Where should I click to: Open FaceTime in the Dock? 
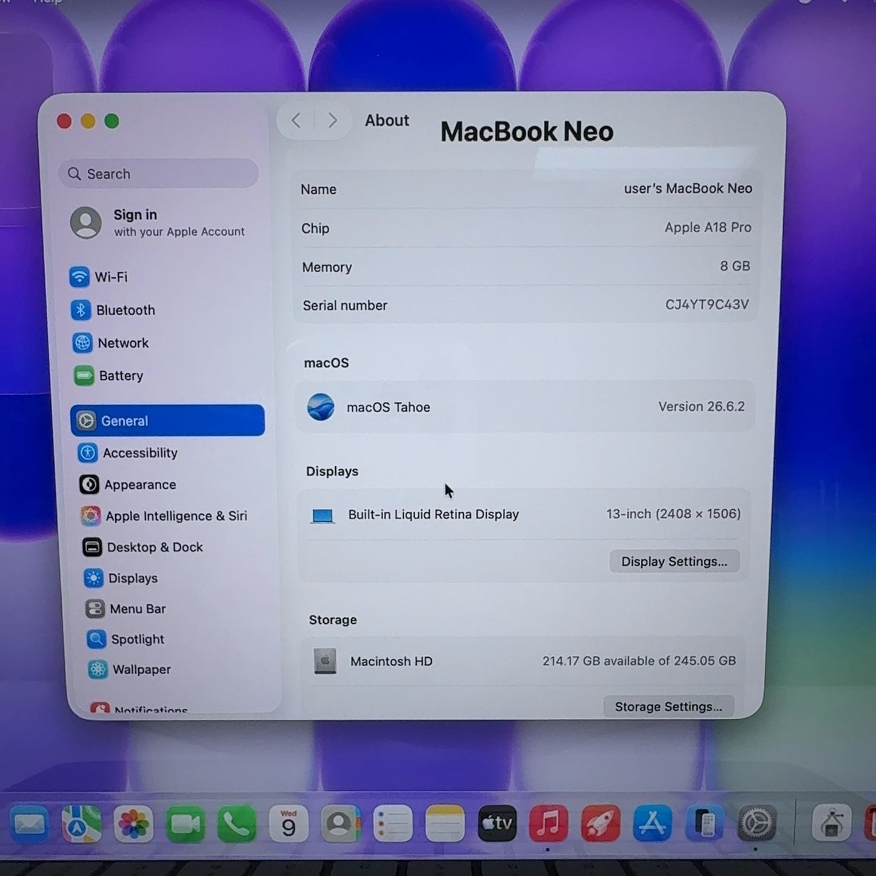pos(185,824)
